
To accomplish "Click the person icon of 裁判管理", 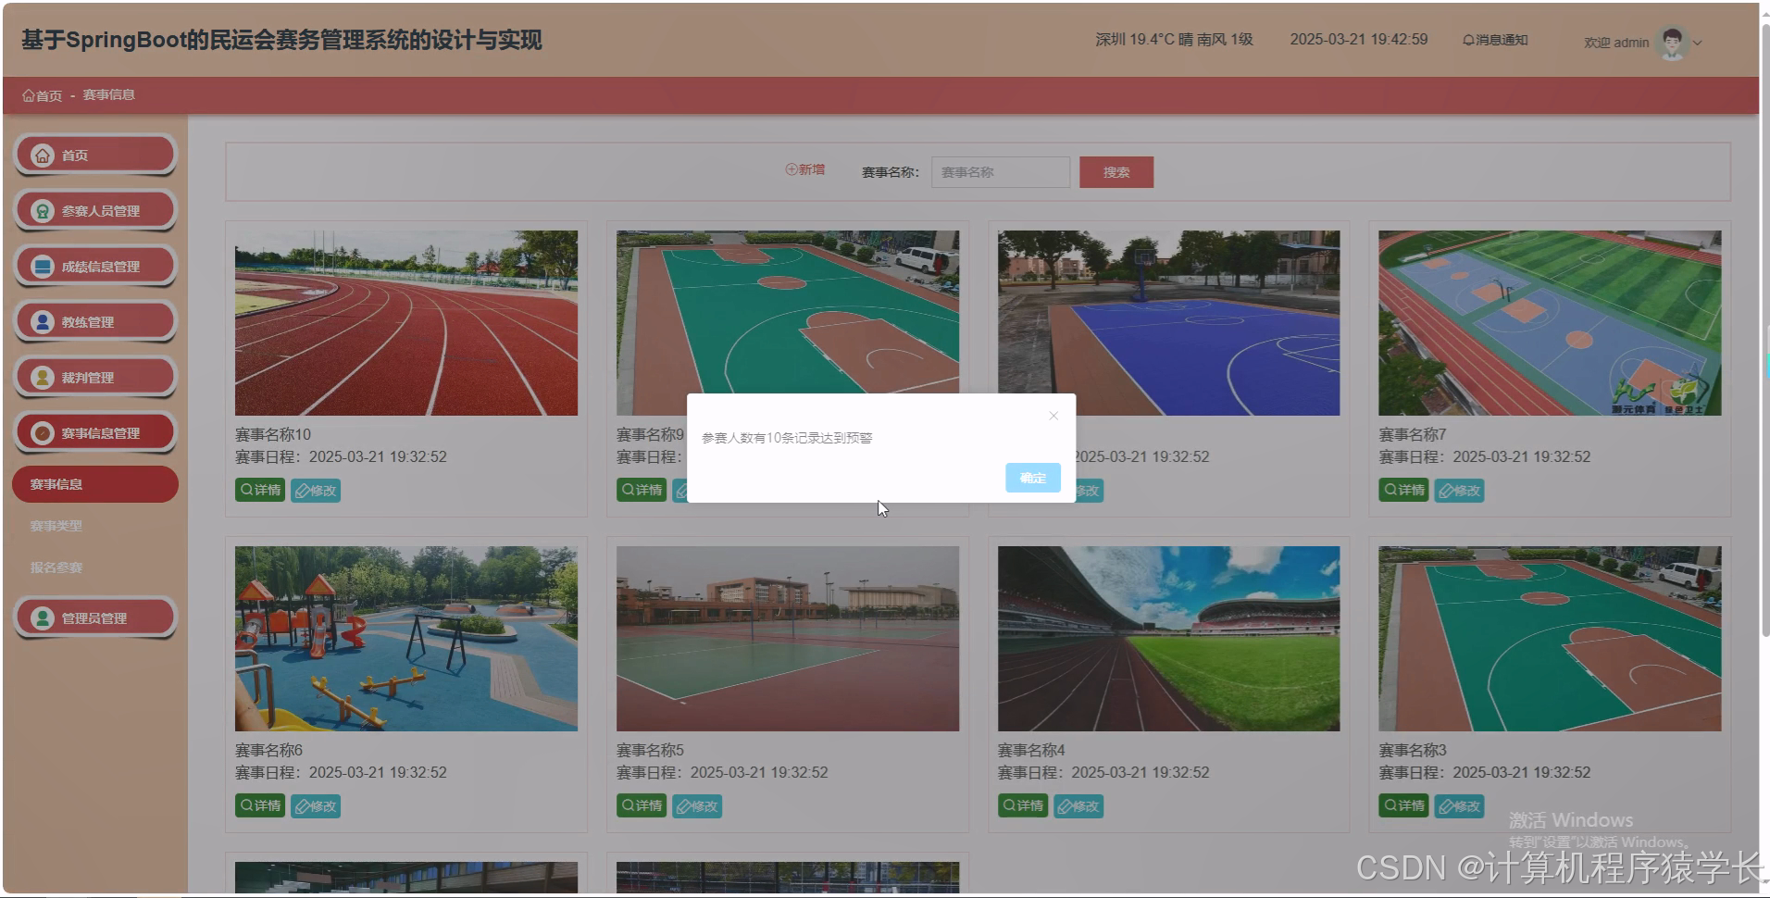I will [43, 378].
